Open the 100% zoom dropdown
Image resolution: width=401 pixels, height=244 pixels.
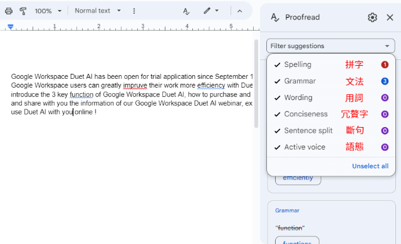(x=48, y=11)
